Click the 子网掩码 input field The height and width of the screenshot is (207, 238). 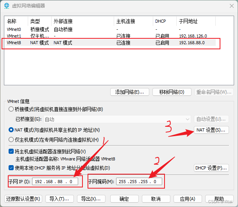[139, 182]
